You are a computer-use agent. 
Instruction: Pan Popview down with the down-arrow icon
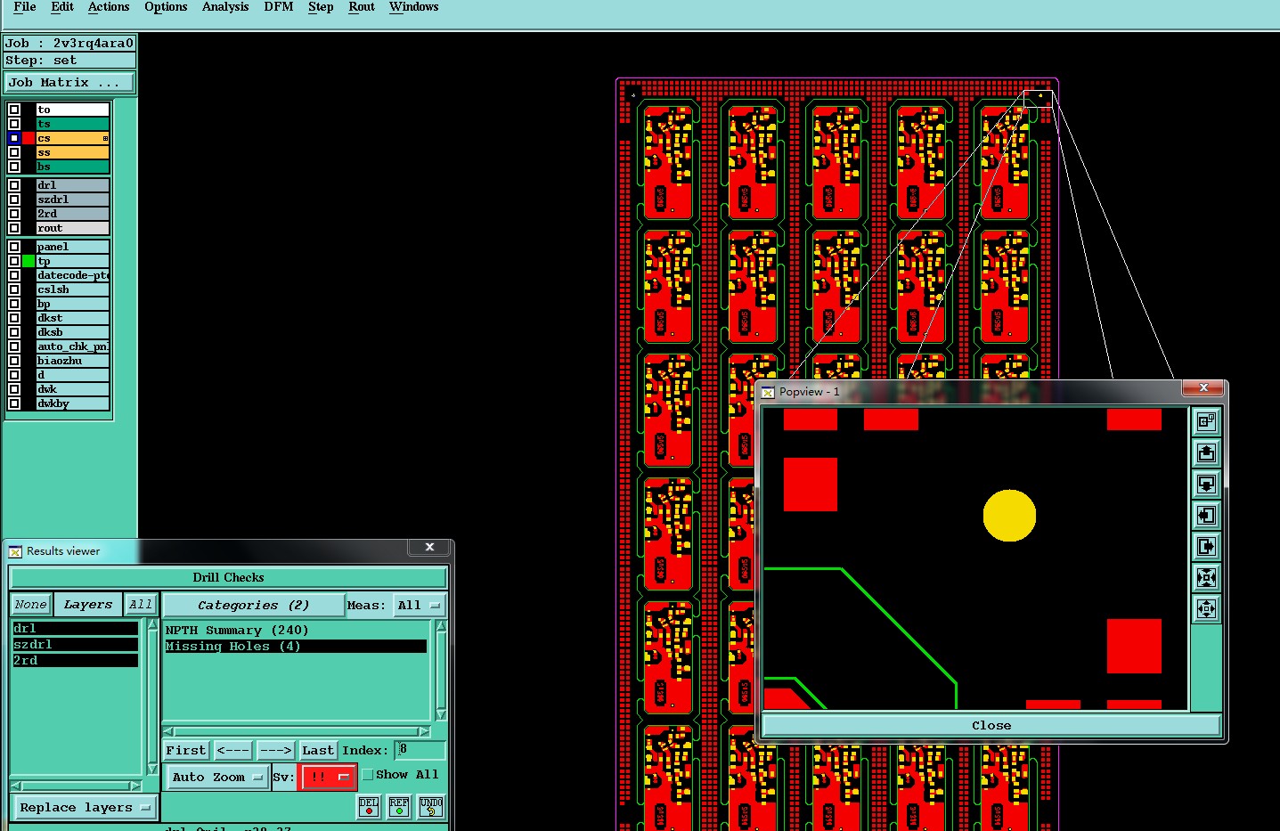(x=1206, y=484)
